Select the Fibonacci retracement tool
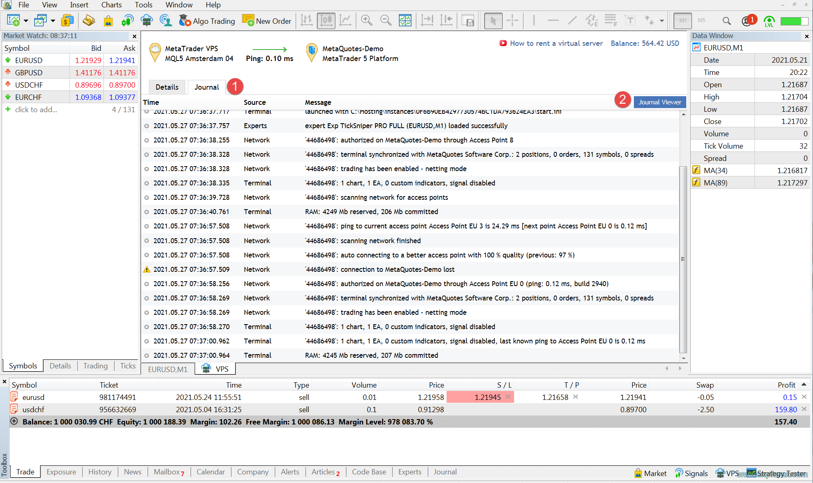This screenshot has height=483, width=813. [x=611, y=20]
